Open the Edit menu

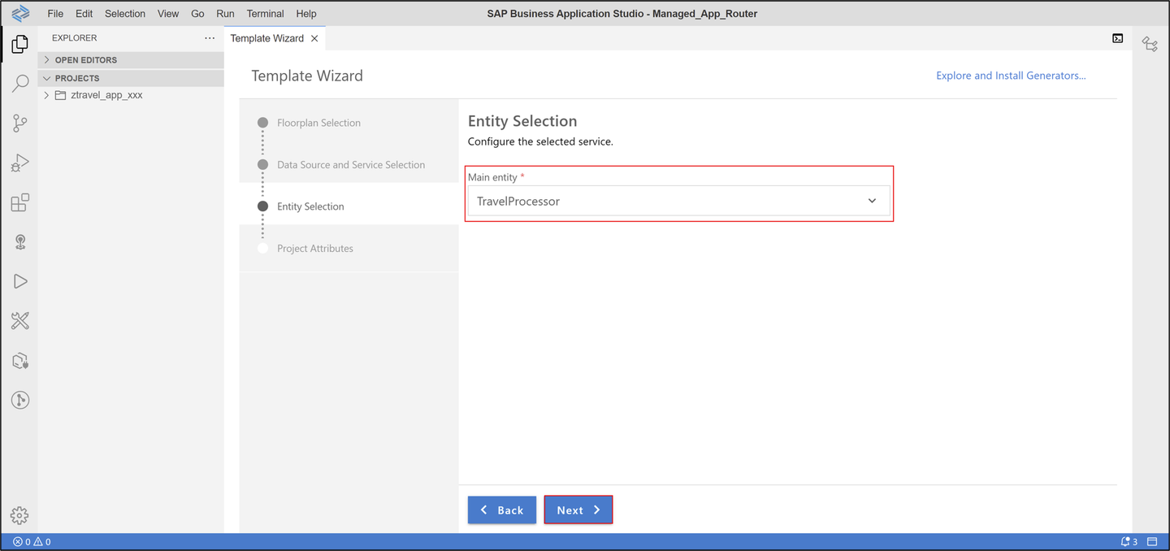[84, 14]
